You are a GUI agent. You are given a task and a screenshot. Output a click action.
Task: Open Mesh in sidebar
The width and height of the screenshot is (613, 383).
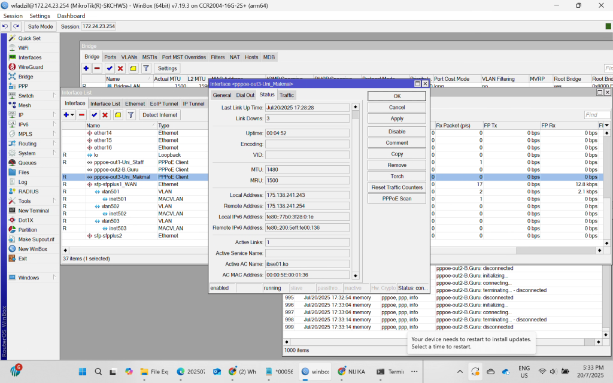tap(24, 105)
